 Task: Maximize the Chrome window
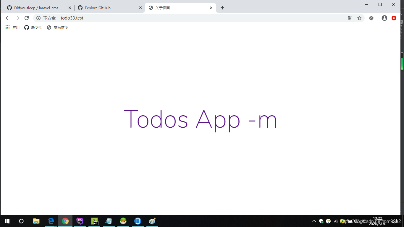coord(380,4)
